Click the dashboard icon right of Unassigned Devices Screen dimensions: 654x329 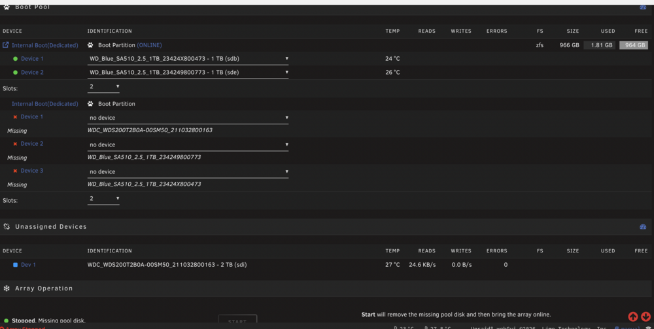643,227
